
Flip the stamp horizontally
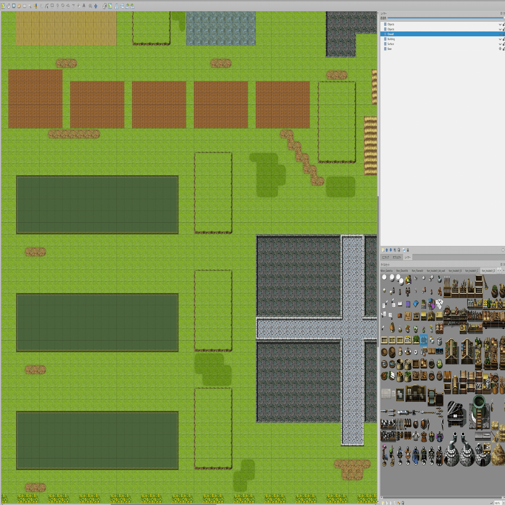pos(117,6)
